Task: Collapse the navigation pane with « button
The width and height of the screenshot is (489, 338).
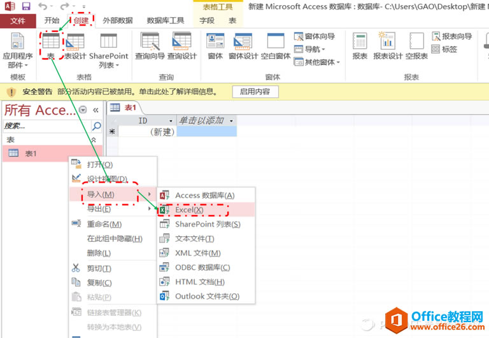Action: pos(96,109)
